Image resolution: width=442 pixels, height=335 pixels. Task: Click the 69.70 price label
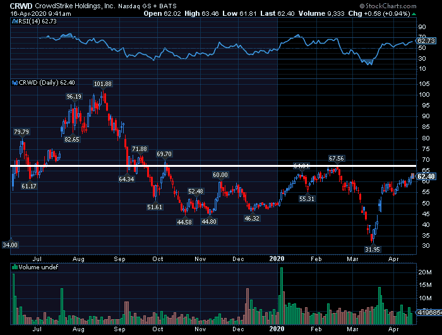[164, 154]
